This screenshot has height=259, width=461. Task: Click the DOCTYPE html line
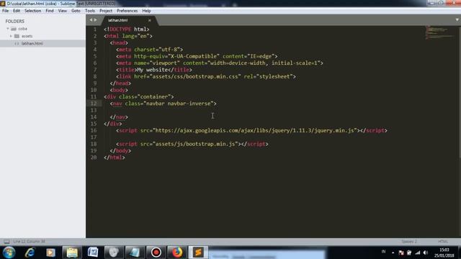coord(127,29)
